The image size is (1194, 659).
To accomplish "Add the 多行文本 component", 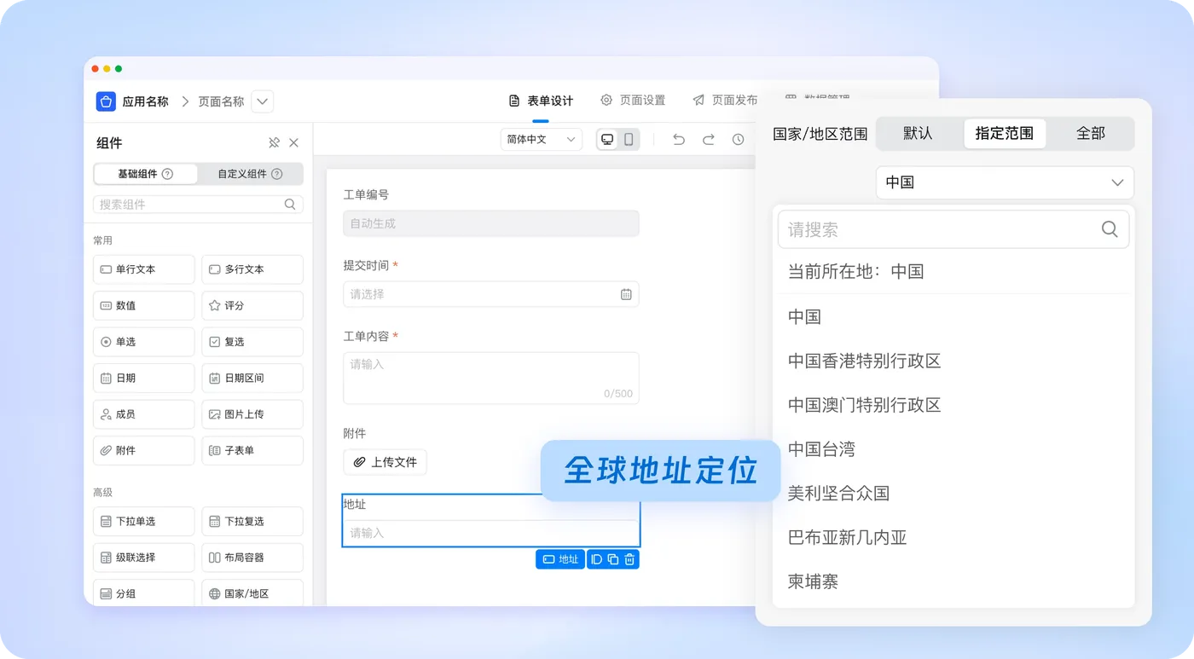I will point(252,269).
